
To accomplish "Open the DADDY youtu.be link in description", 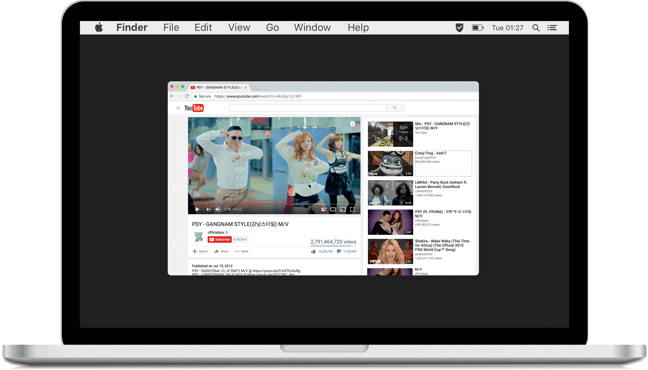I will click(276, 271).
